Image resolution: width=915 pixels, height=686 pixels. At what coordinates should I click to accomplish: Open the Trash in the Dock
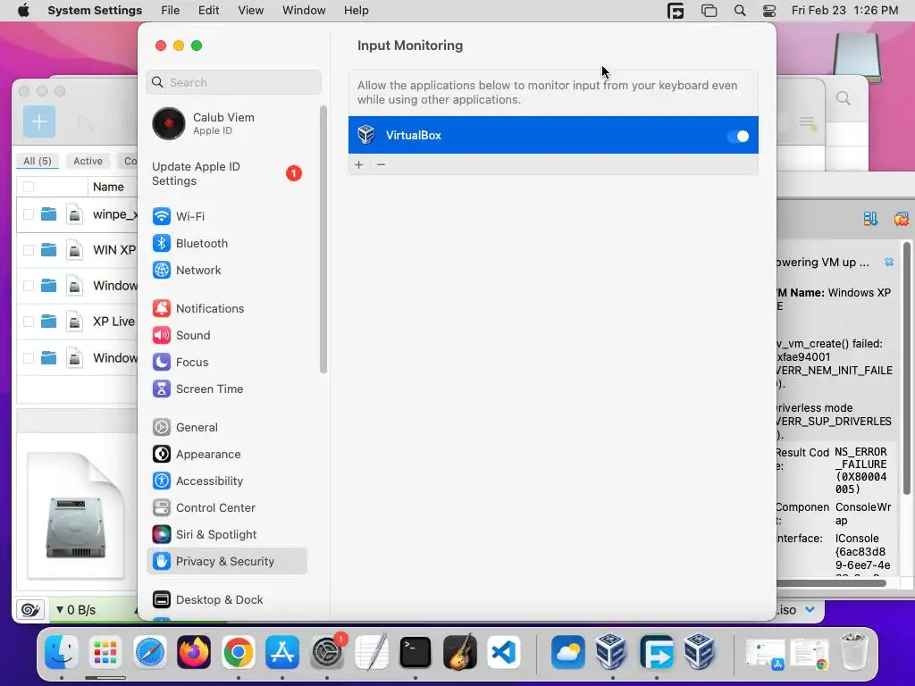point(853,652)
